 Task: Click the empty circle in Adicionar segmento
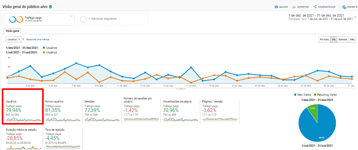83,19
